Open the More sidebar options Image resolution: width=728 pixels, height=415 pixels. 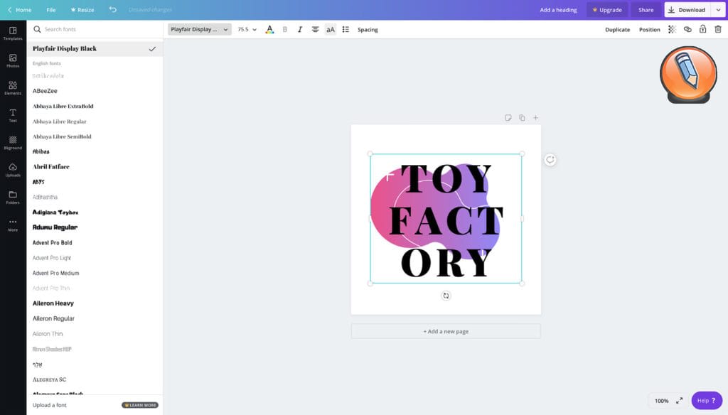pos(13,225)
